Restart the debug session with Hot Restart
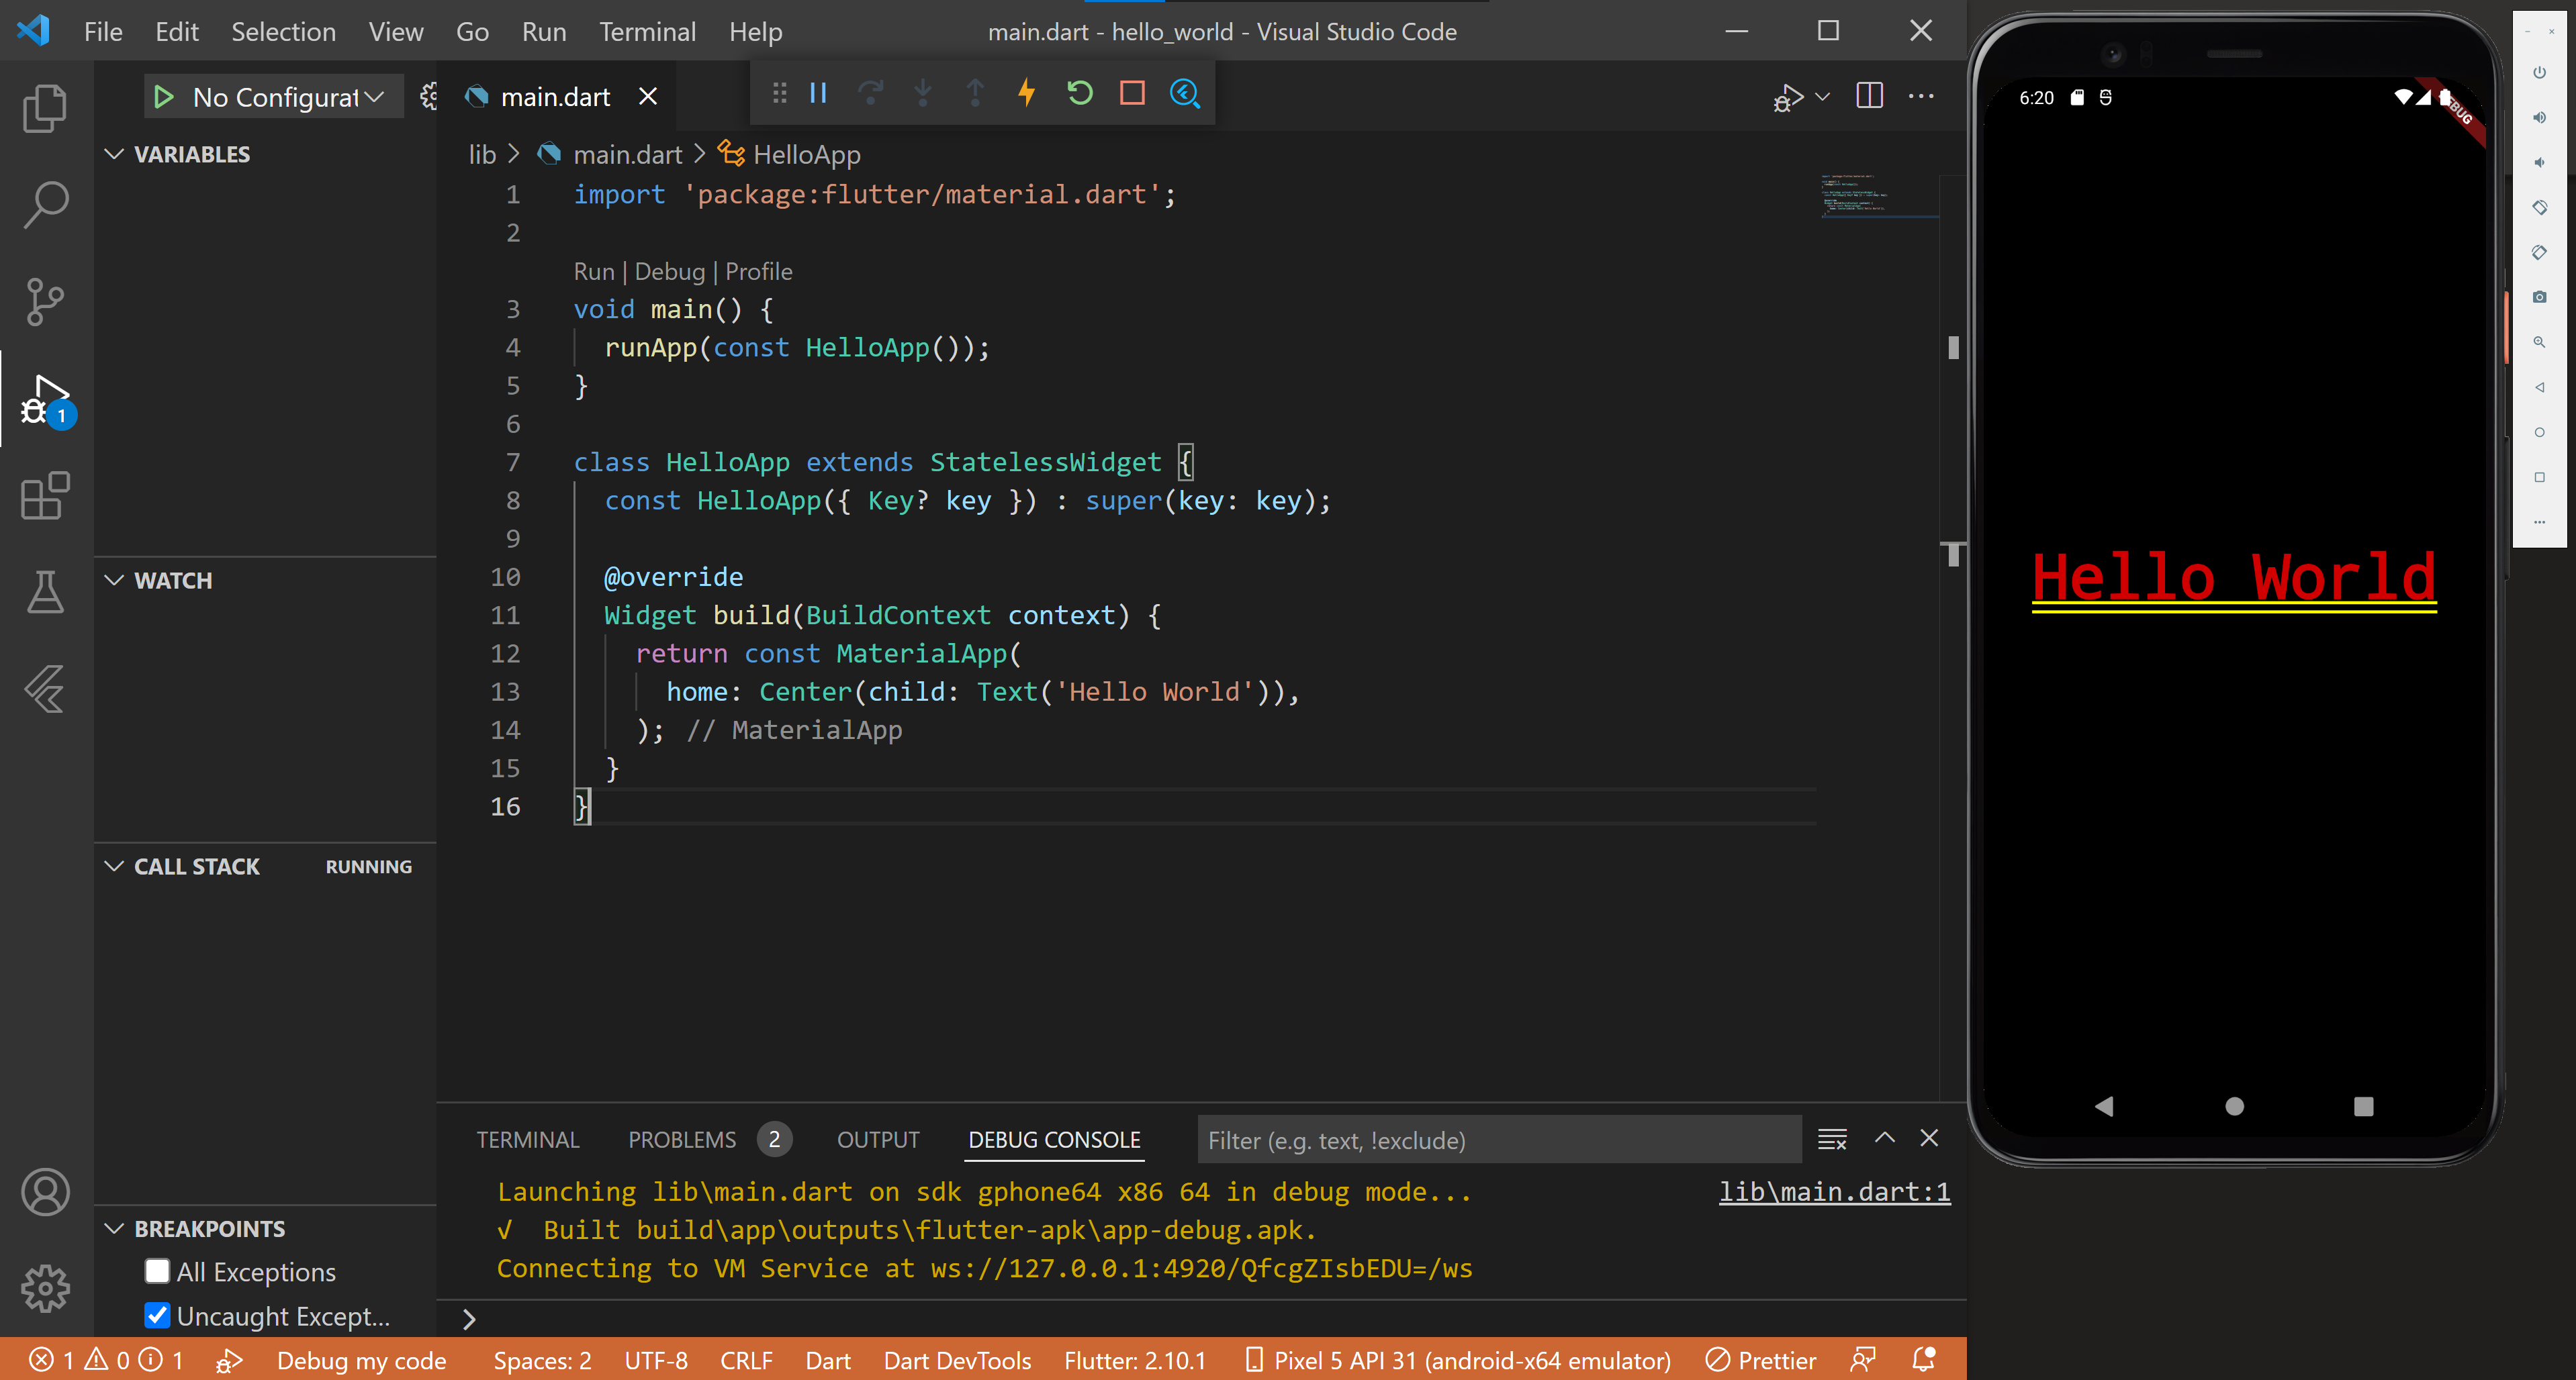The width and height of the screenshot is (2576, 1380). click(1079, 94)
